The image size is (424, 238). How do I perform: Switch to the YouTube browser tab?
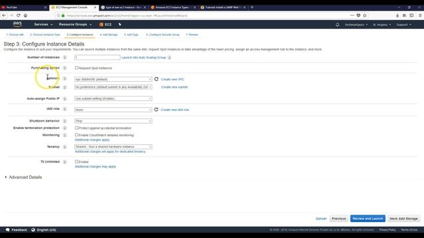coord(24,7)
